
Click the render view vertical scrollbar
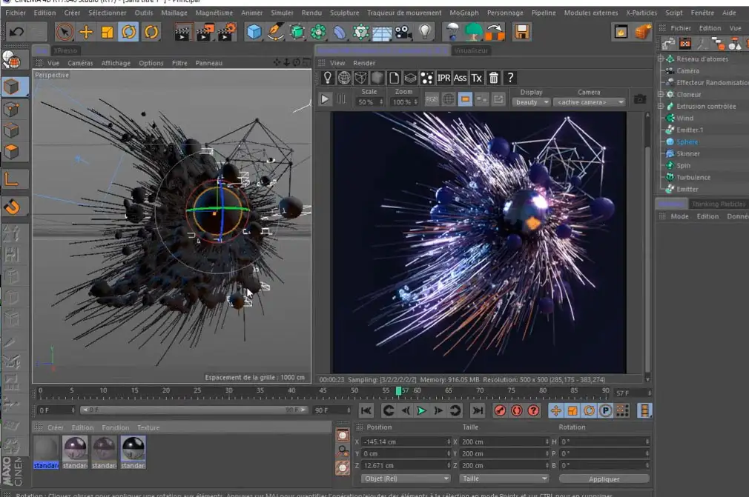pyautogui.click(x=647, y=247)
